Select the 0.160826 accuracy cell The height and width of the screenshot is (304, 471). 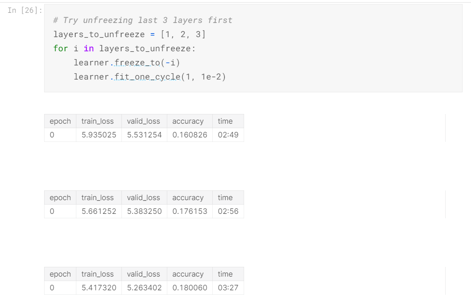[190, 135]
